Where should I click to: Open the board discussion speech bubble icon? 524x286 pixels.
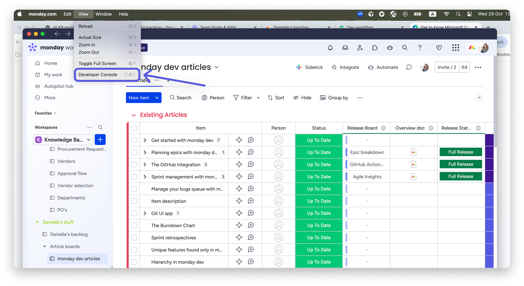409,67
